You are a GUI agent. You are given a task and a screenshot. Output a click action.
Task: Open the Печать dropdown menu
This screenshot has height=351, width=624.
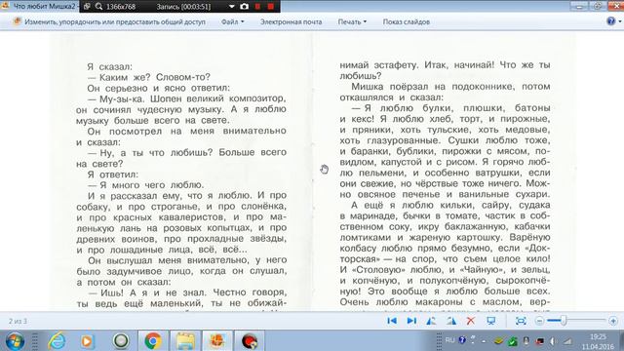[352, 21]
